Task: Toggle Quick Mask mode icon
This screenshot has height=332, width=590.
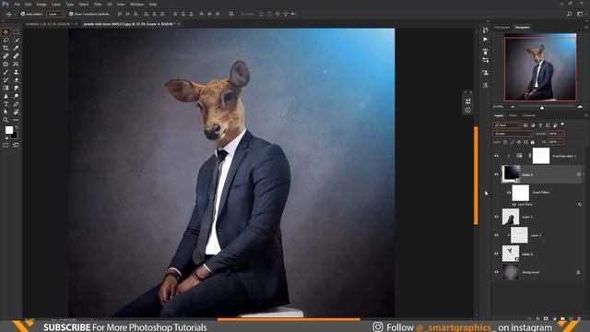Action: (6, 145)
